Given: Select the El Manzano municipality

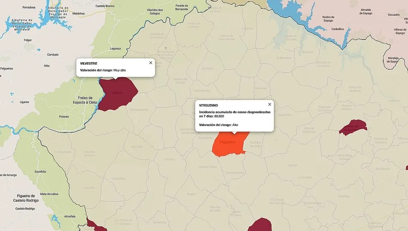Looking at the screenshot, I should [283, 57].
